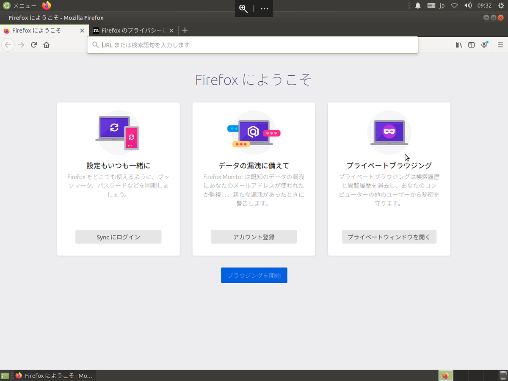Open the library (bookshelf) icon
Image resolution: width=508 pixels, height=381 pixels.
459,44
